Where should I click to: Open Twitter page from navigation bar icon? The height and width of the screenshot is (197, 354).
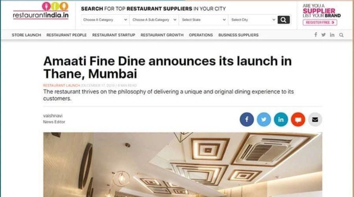[x=324, y=35]
